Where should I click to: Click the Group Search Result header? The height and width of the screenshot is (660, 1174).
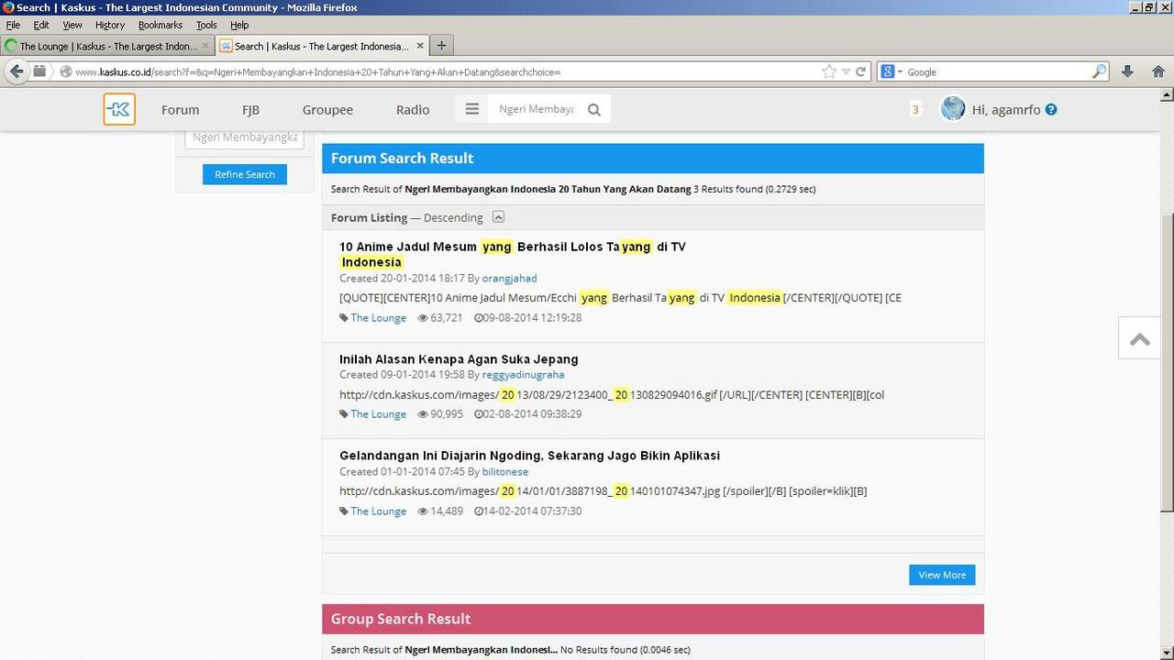653,619
